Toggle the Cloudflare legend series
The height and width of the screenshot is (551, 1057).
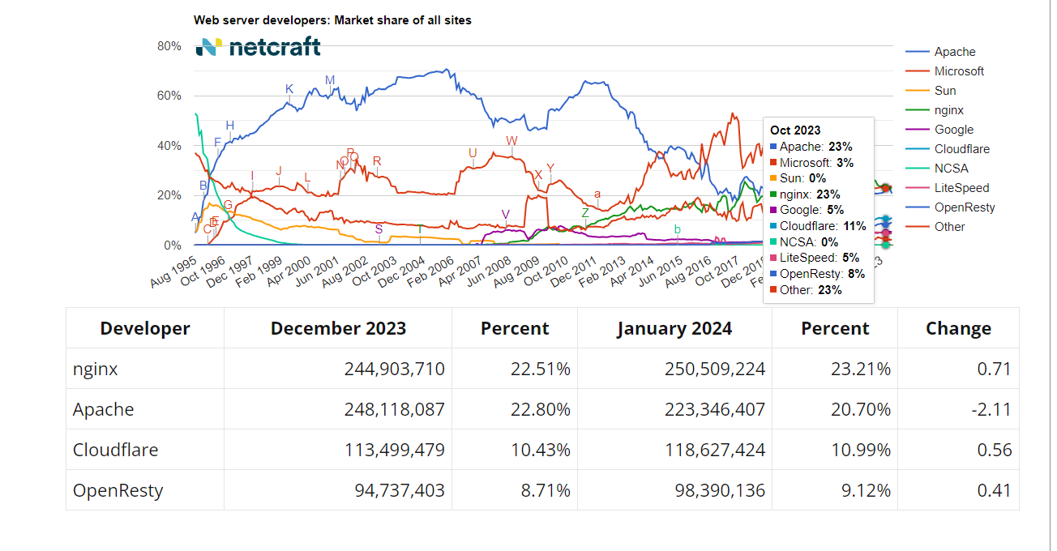pyautogui.click(x=948, y=149)
